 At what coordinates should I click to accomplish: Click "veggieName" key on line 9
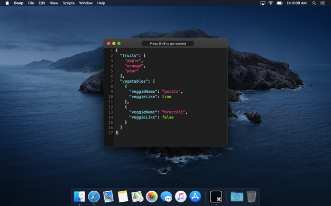[x=143, y=92]
